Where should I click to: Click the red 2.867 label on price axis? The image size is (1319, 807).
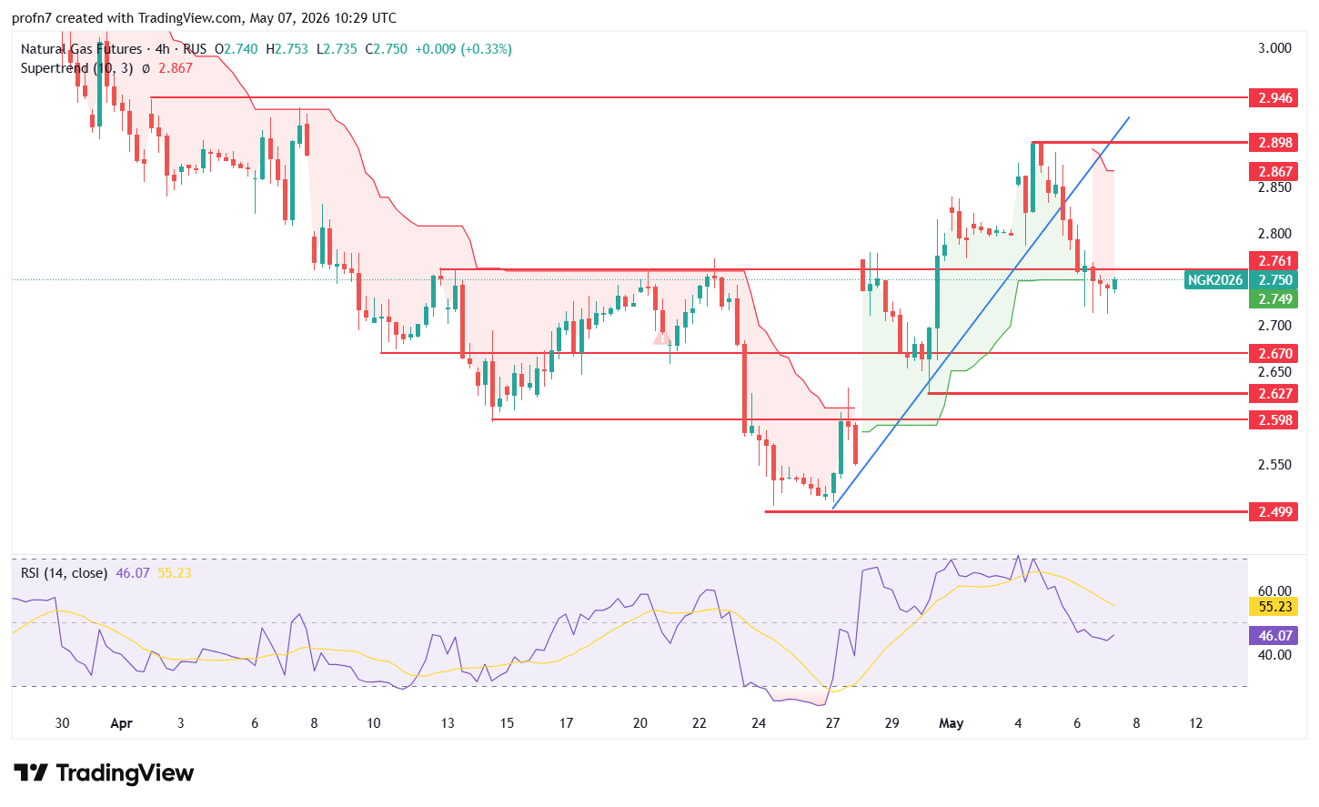click(x=1274, y=172)
